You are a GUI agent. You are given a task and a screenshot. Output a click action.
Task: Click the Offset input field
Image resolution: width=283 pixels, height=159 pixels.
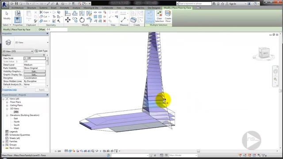tap(57, 30)
